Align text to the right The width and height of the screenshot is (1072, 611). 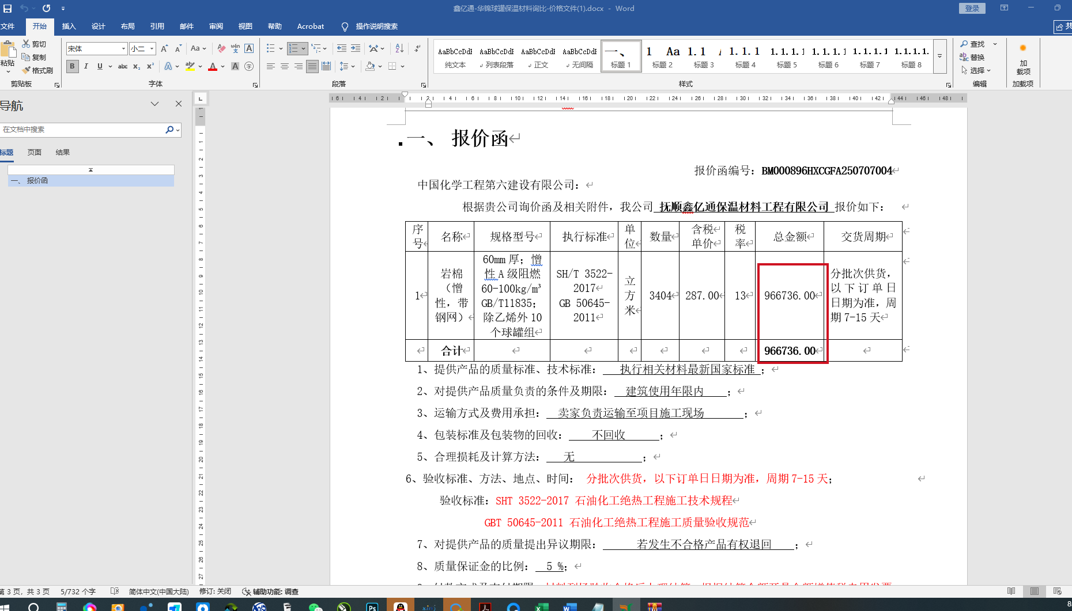[x=298, y=66]
